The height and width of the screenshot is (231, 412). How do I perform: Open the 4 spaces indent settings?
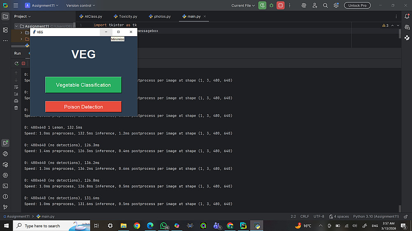(x=339, y=217)
